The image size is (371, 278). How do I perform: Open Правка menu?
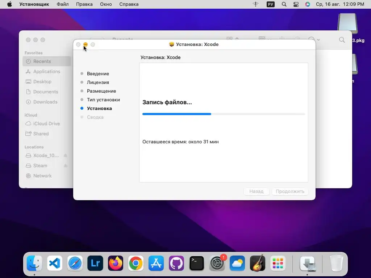point(84,4)
